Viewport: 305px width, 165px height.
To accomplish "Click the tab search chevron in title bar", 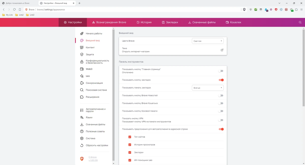I will 279,3.
